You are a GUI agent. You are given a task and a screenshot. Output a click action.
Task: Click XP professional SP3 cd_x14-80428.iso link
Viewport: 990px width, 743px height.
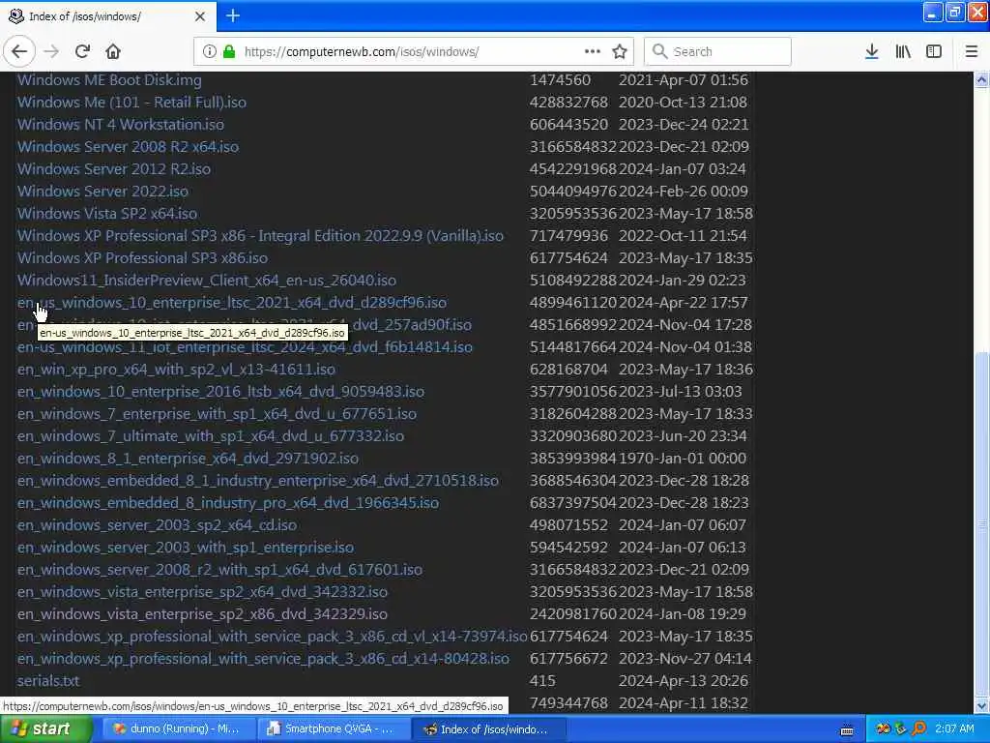(263, 658)
